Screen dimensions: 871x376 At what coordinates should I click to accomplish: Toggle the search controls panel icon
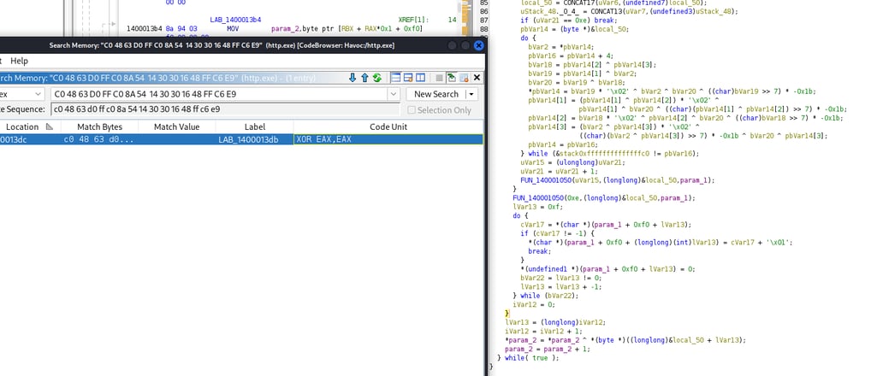click(395, 78)
